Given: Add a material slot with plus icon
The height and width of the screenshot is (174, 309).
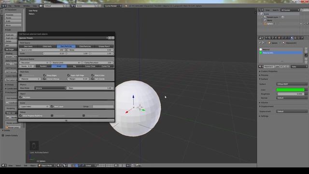Looking at the screenshot, I should (x=306, y=48).
